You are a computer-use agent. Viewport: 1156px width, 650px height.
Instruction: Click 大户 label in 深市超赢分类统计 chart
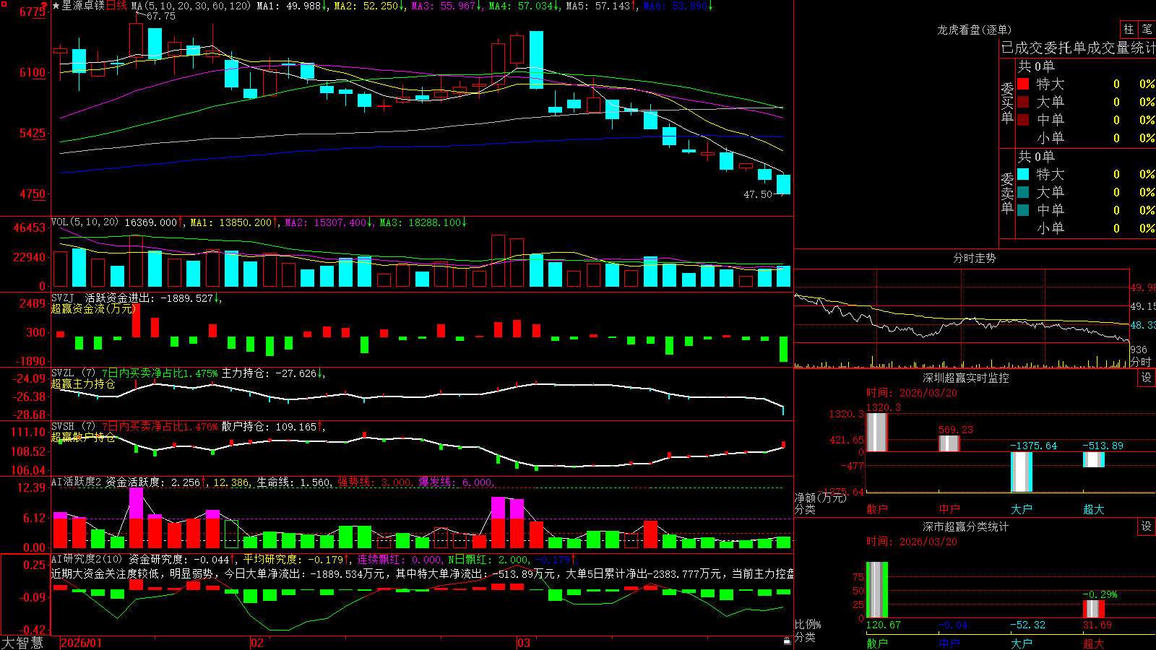tap(1022, 643)
